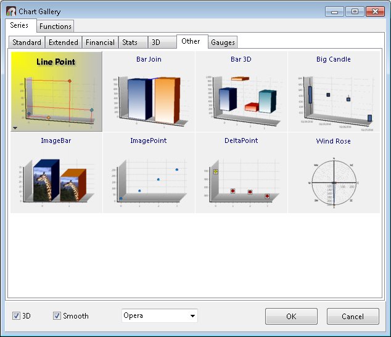Select the Wind Rose polar chart
This screenshot has width=391, height=337.
pyautogui.click(x=334, y=174)
